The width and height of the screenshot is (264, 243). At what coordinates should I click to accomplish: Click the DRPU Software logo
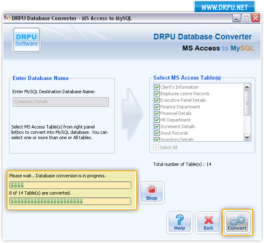tap(26, 40)
